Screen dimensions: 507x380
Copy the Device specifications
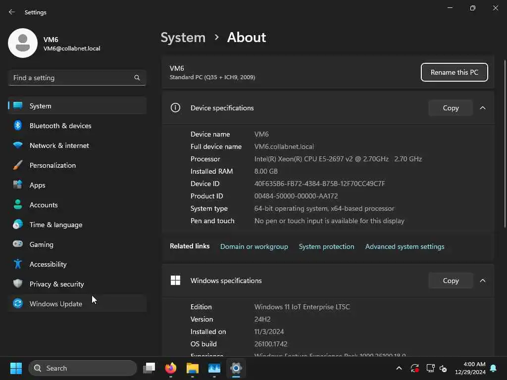(x=451, y=108)
